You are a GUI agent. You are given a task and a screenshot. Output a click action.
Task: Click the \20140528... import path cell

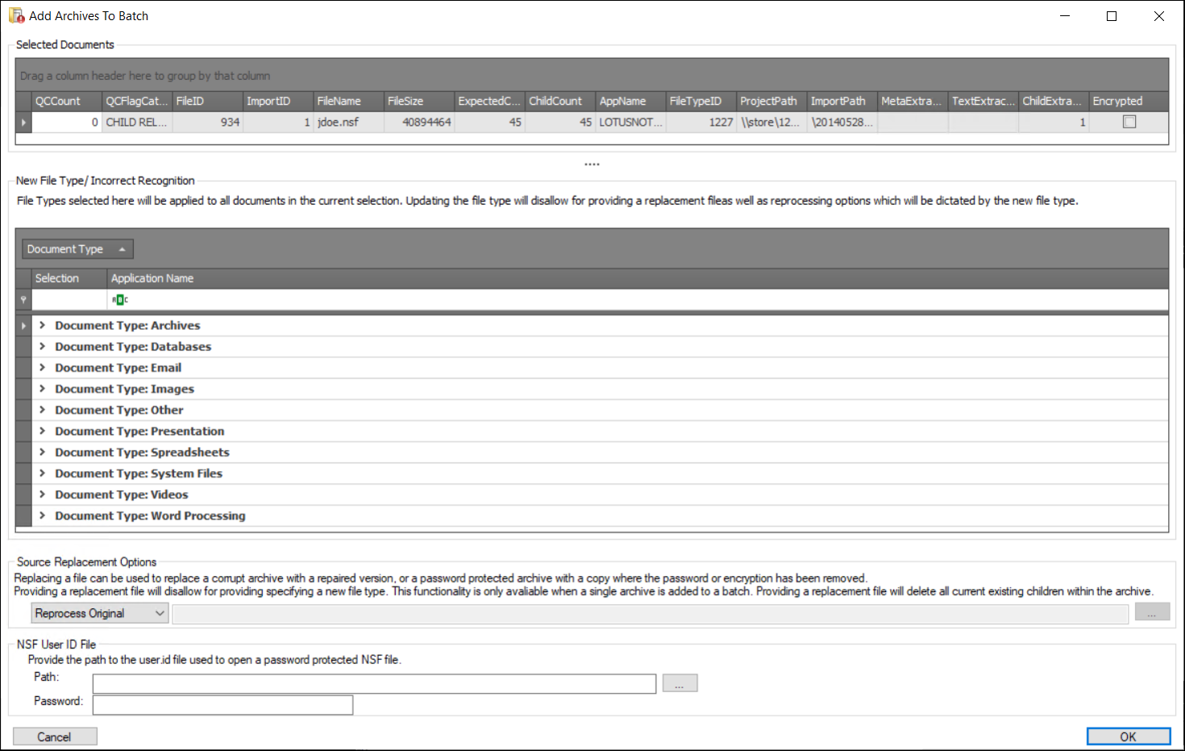click(842, 122)
